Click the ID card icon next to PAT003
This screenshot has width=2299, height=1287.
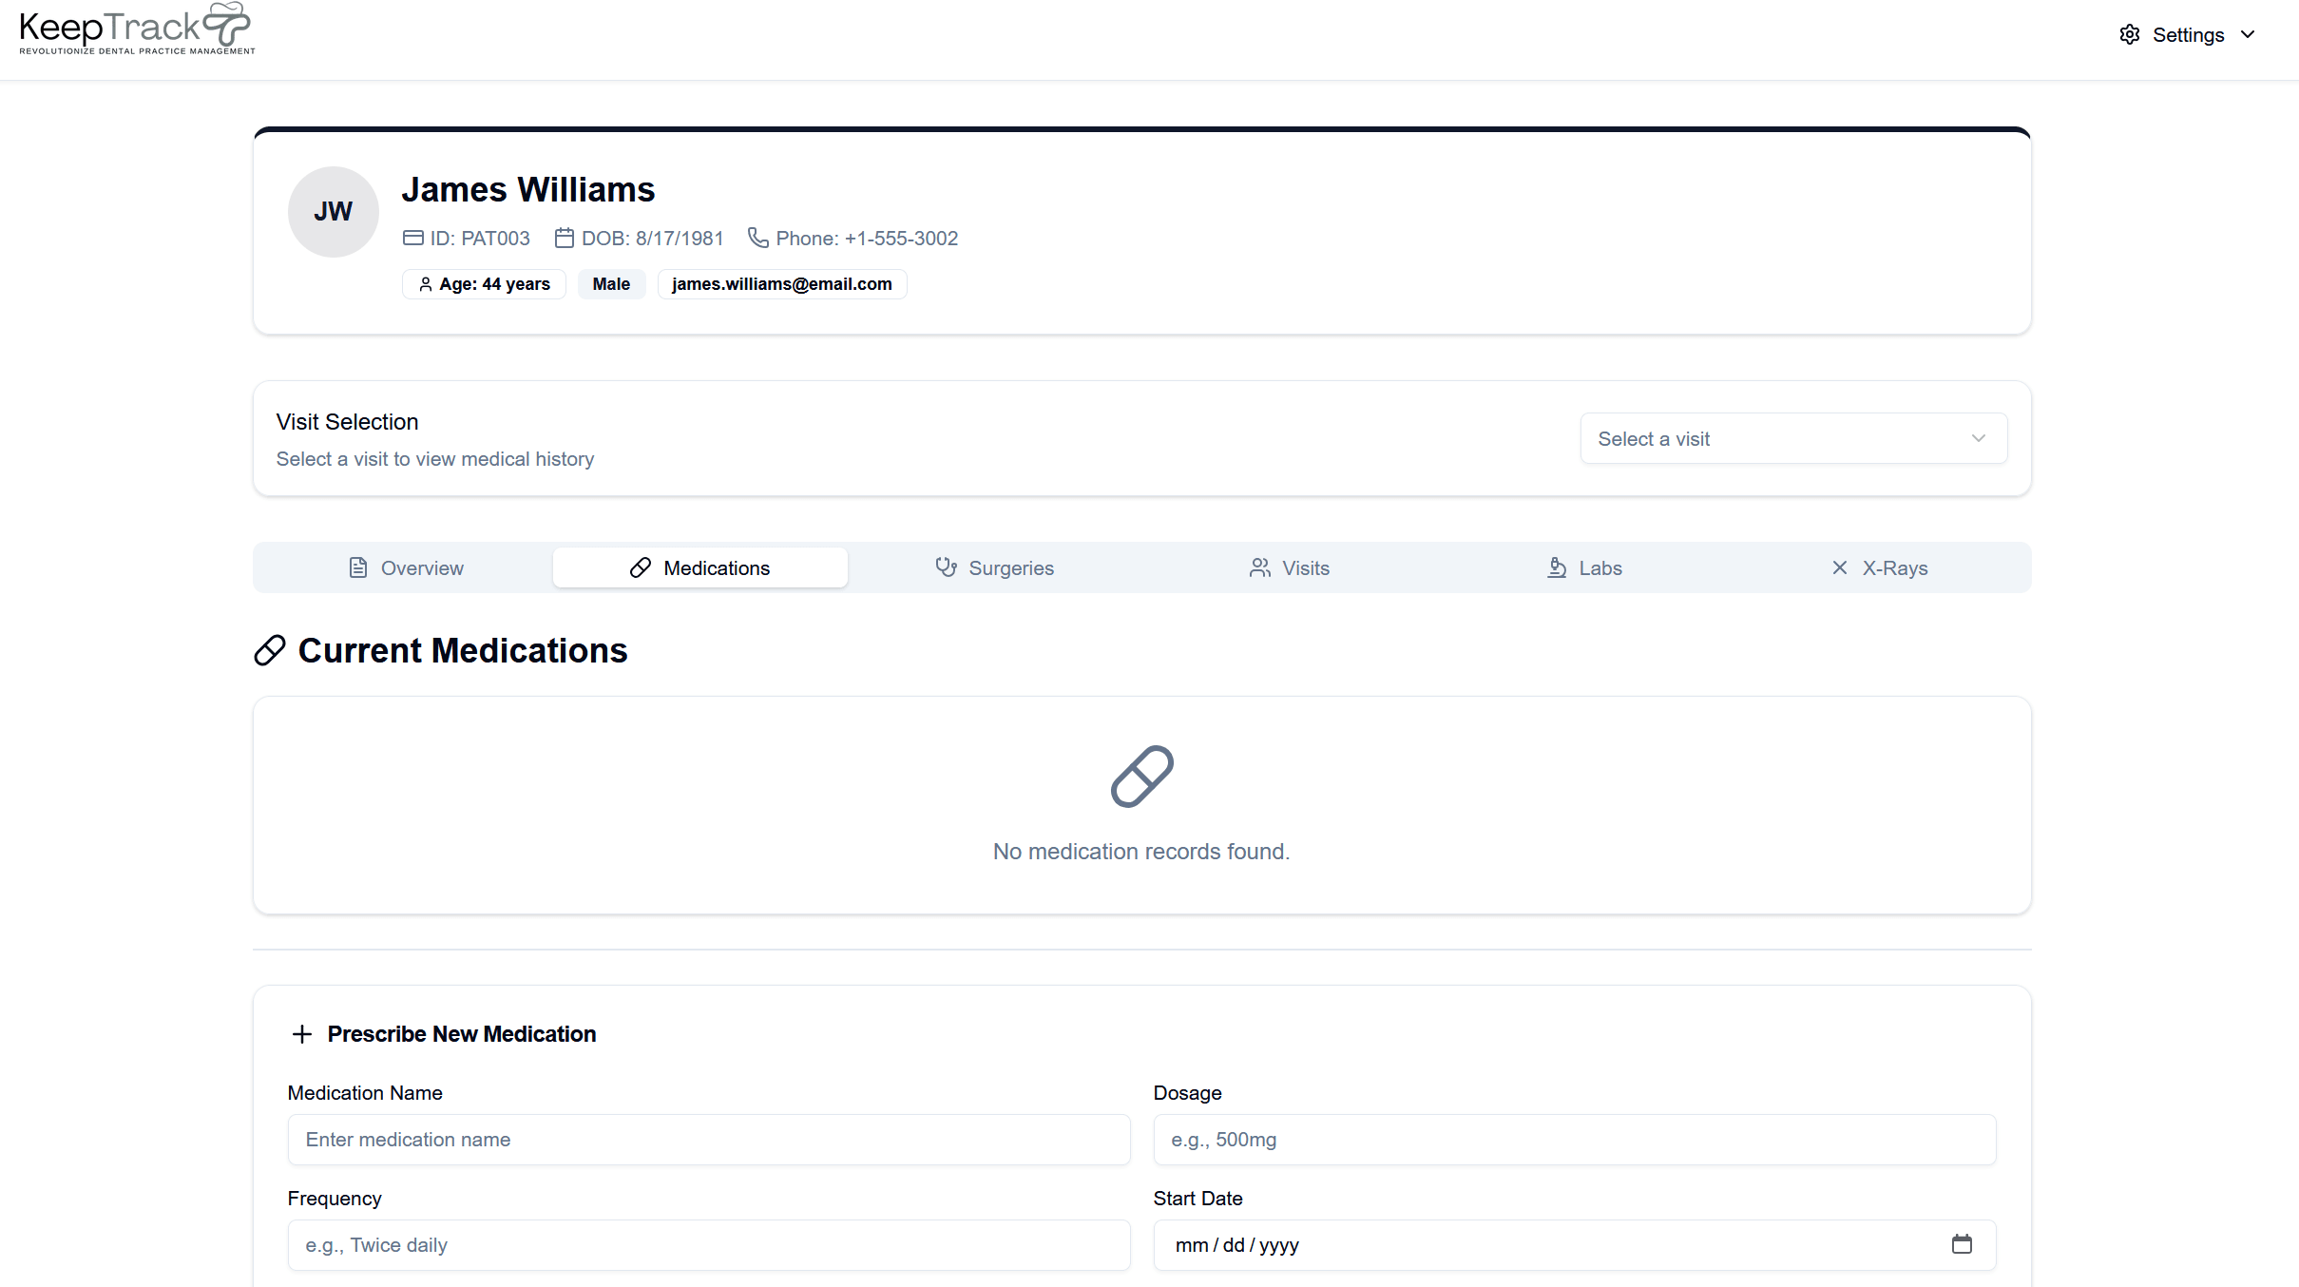click(x=412, y=238)
